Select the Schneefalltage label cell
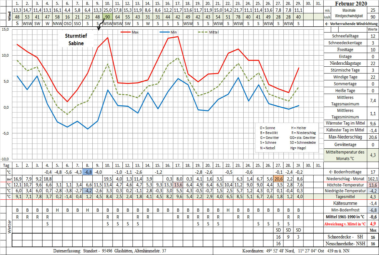 point(345,36)
